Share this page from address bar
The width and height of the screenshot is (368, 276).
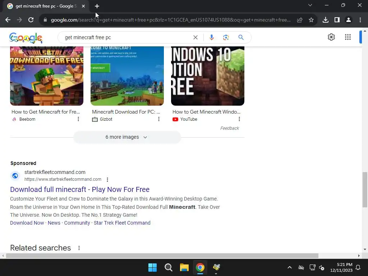[x=300, y=20]
